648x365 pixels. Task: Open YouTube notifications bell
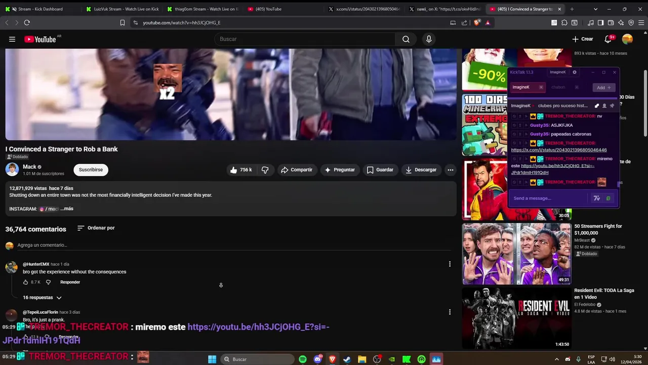(x=609, y=39)
